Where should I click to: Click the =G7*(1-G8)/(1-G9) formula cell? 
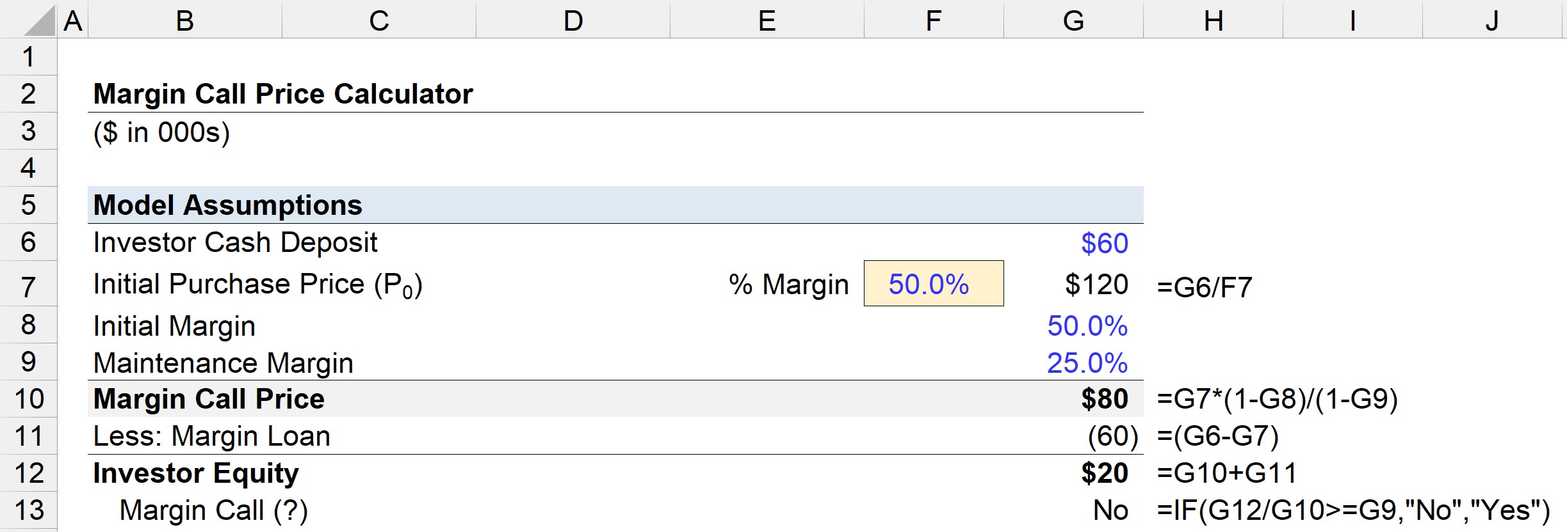click(x=1277, y=399)
